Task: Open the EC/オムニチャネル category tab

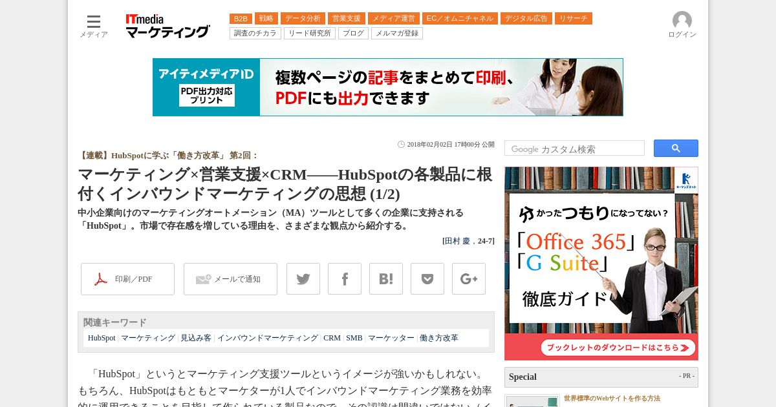Action: pos(460,19)
